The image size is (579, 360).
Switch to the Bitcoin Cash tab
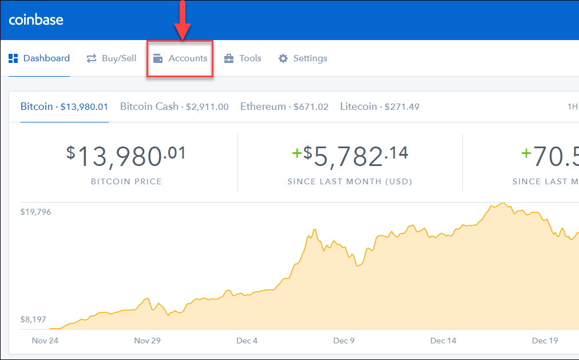[x=175, y=106]
